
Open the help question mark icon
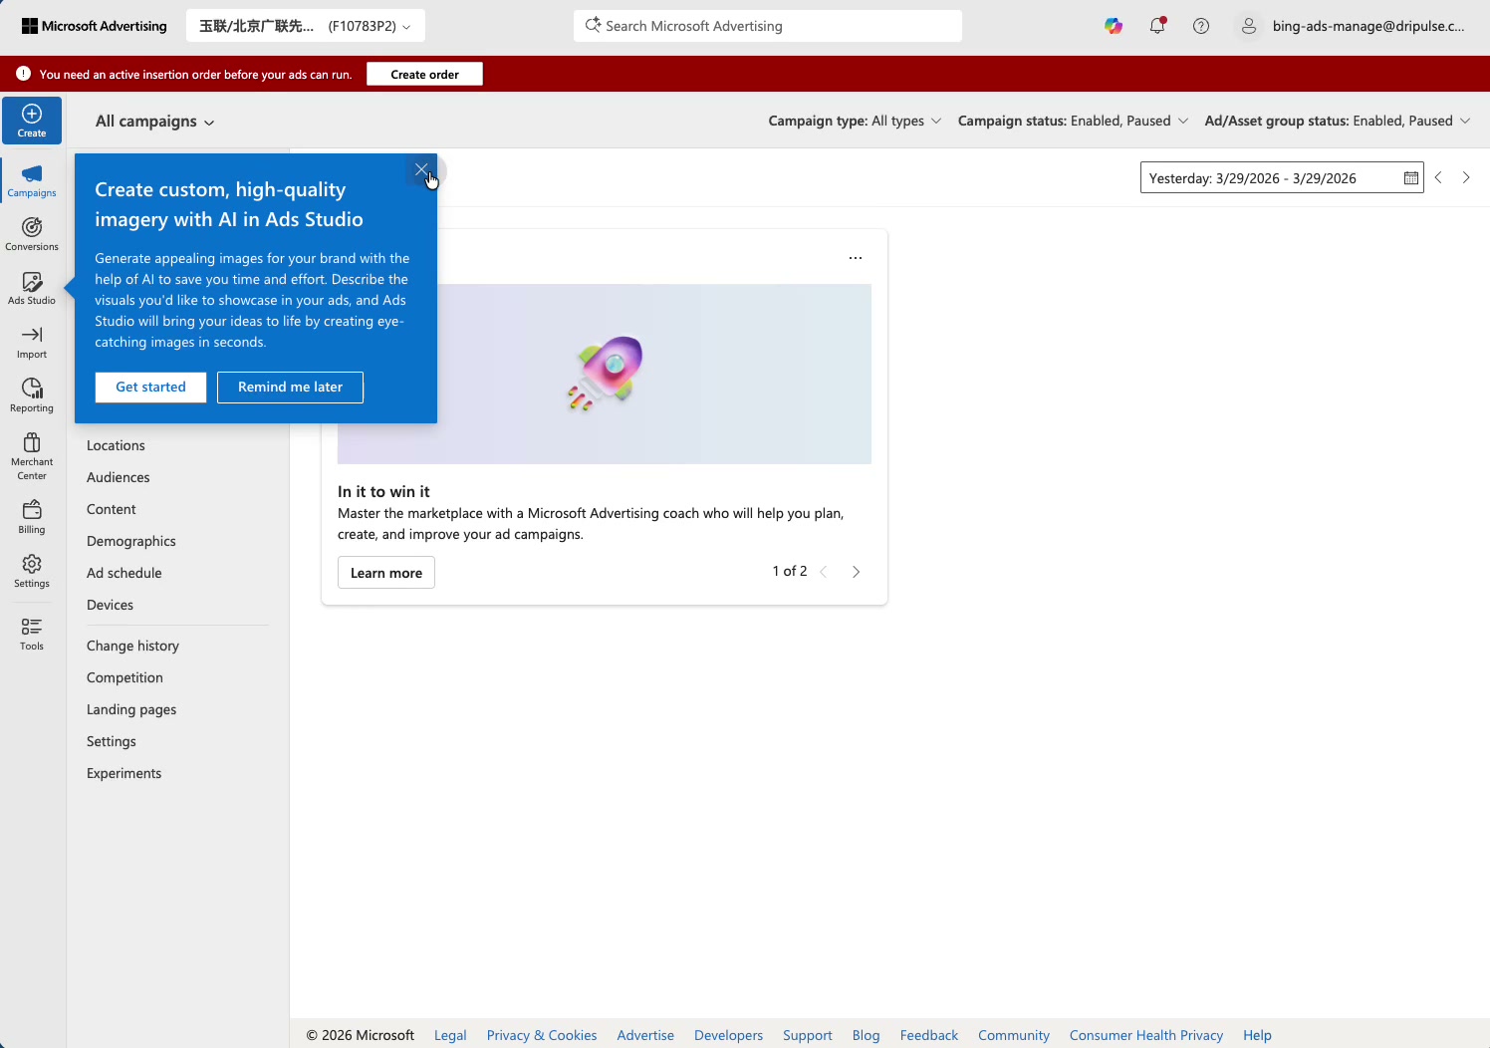[x=1201, y=26]
